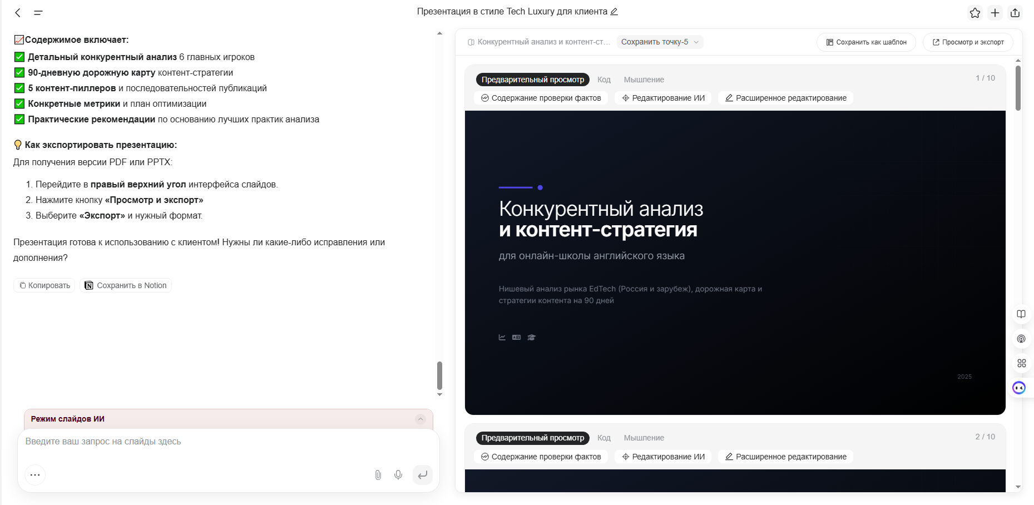Open the three-dots more options button

[35, 475]
